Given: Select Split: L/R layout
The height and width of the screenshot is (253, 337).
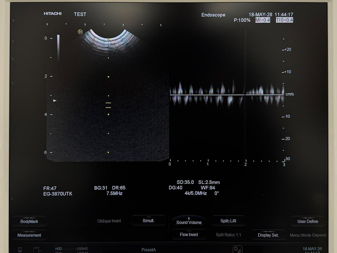Looking at the screenshot, I should coord(228,221).
